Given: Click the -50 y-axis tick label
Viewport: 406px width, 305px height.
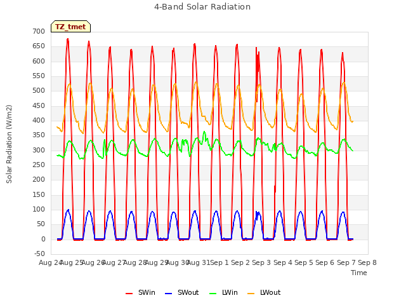Looking at the screenshot, I should (39, 254).
